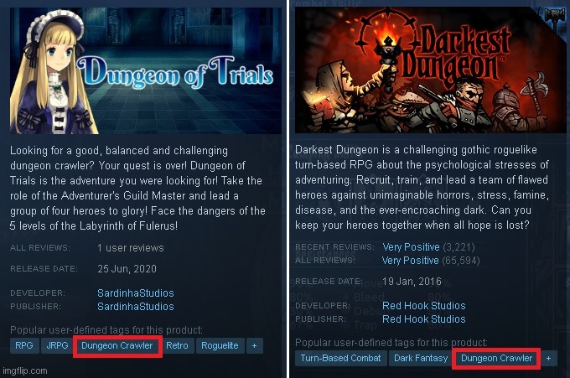Open Red Hook Studios publisher link
Screen dimensions: 570x378
[424, 319]
